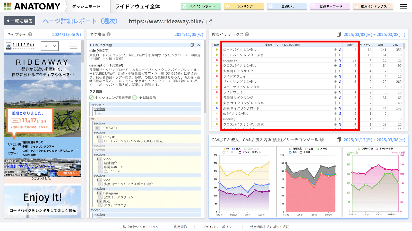Uncheck the セクショニング要素表示 checkbox
412x231 pixels.
point(91,98)
